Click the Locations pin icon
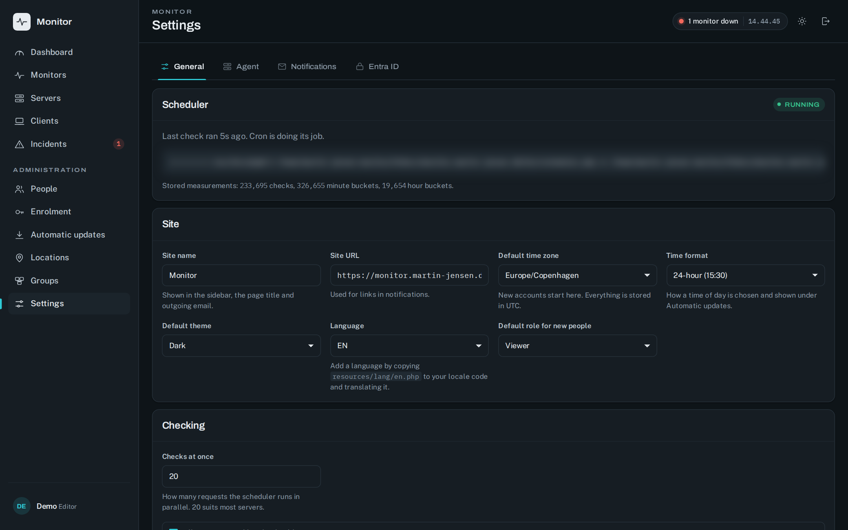Viewport: 848px width, 530px height. tap(19, 258)
